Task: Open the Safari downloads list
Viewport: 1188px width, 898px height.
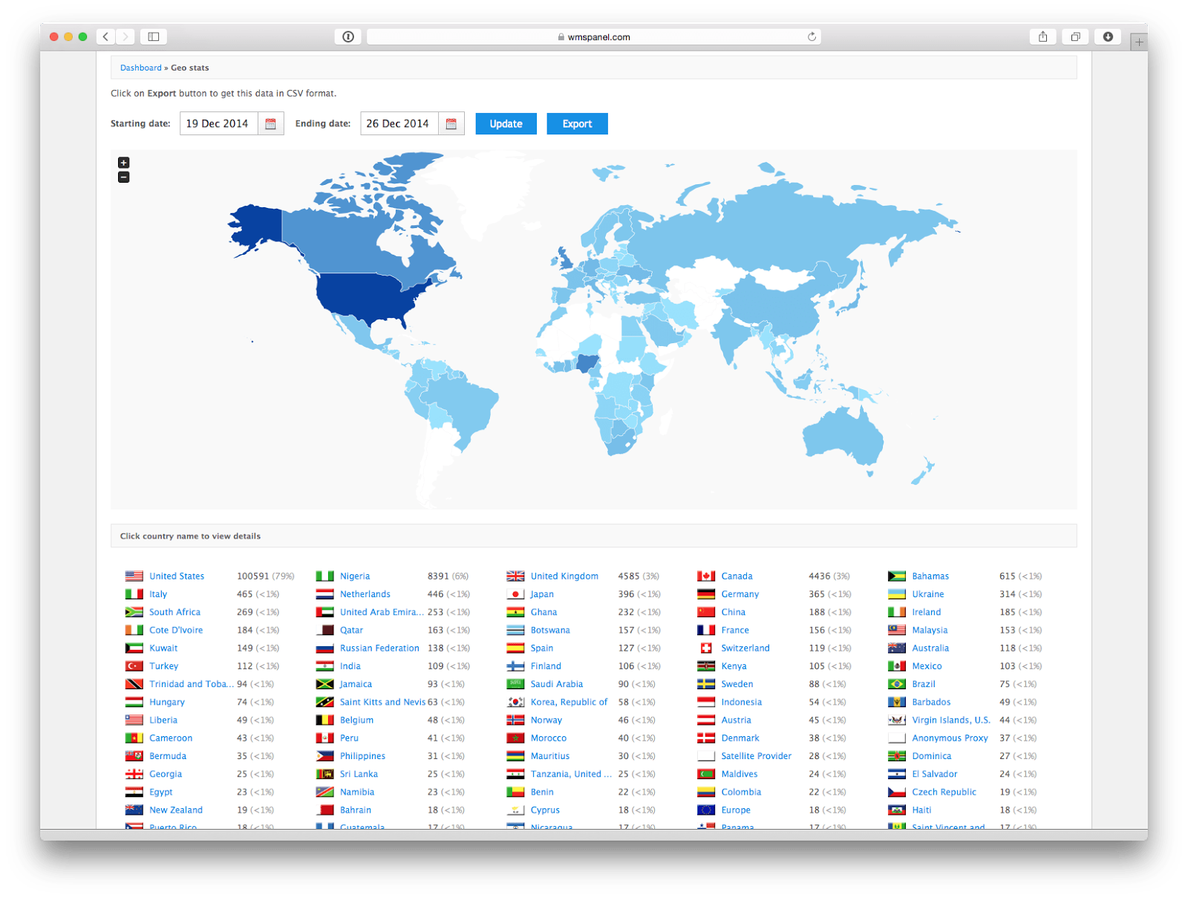Action: click(1108, 36)
